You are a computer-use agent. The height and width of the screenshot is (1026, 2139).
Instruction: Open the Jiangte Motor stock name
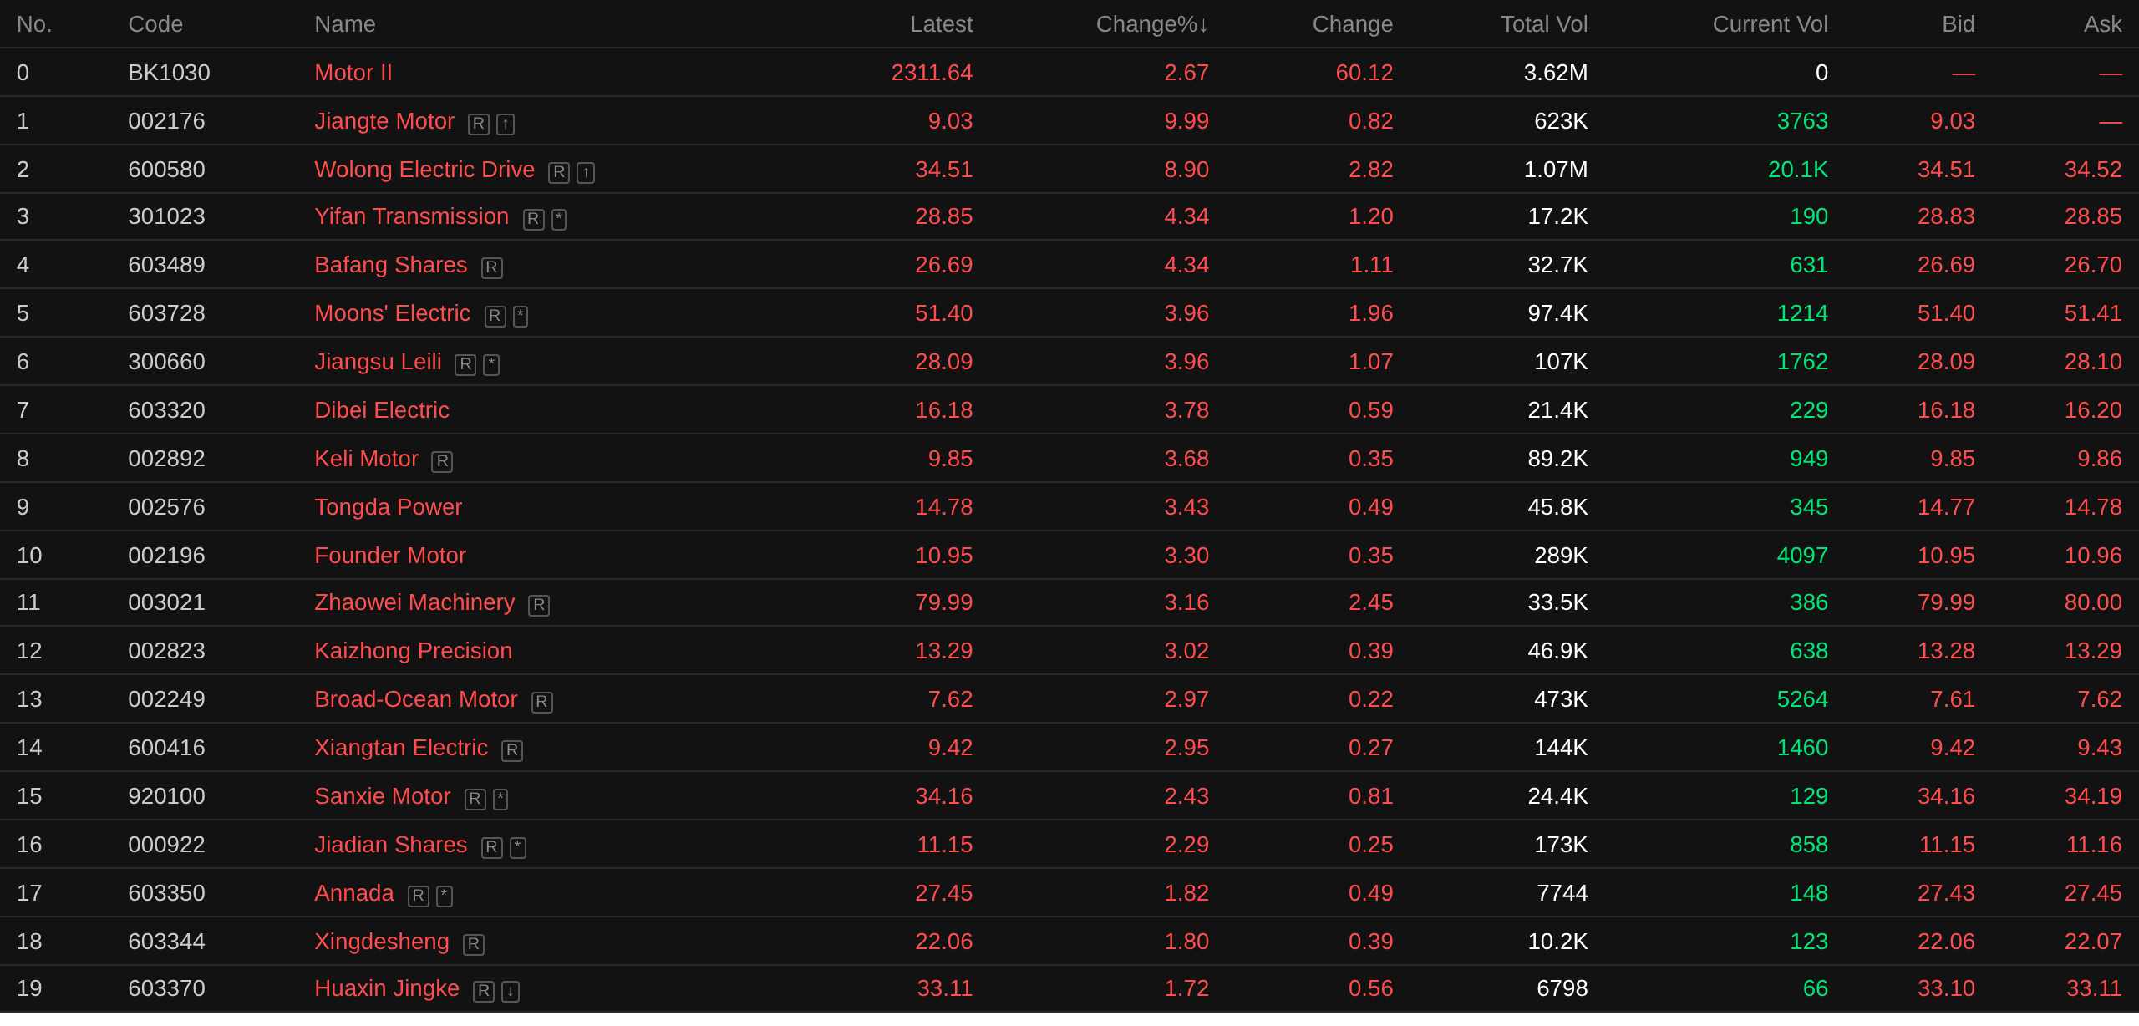384,121
